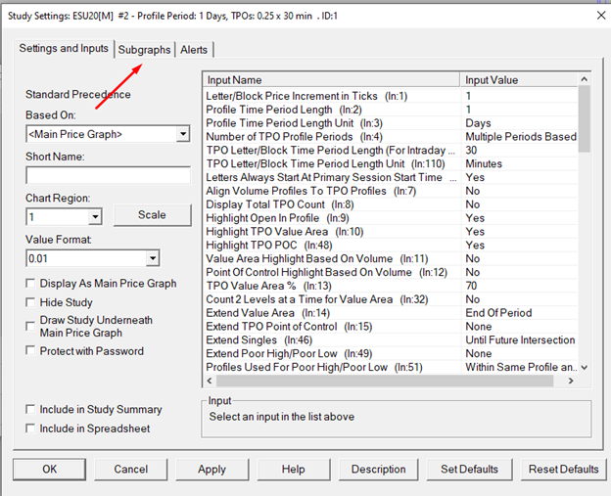Expand the Based On dropdown
The image size is (611, 496).
click(183, 134)
